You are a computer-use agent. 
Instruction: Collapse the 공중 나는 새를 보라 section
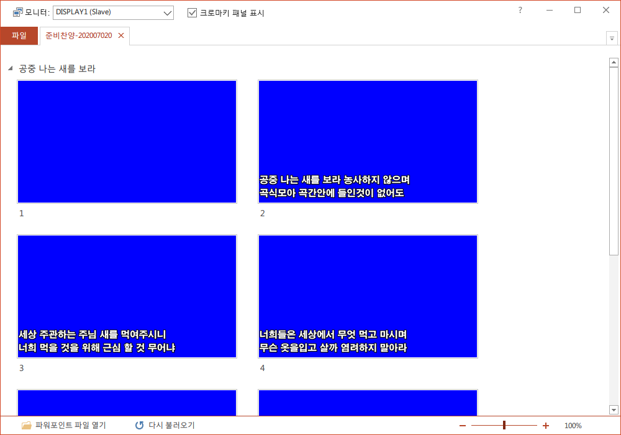point(11,68)
